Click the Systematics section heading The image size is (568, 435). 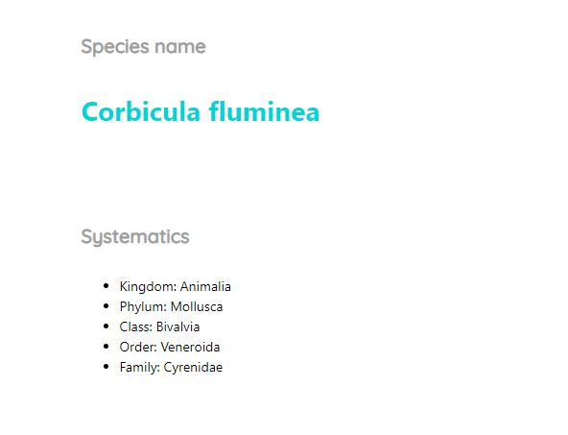135,237
